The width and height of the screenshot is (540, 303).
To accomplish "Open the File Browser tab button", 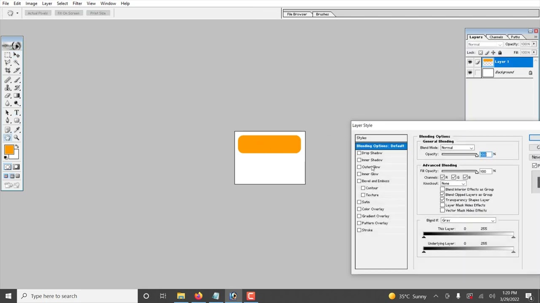I will [x=297, y=14].
